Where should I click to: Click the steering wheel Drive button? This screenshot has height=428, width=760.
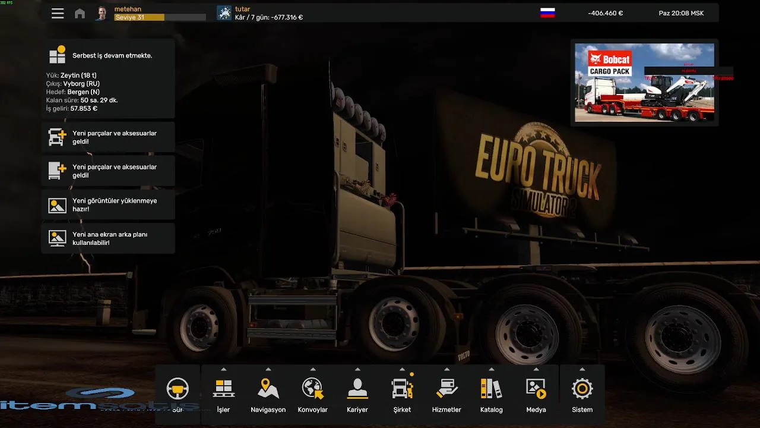[x=178, y=395]
